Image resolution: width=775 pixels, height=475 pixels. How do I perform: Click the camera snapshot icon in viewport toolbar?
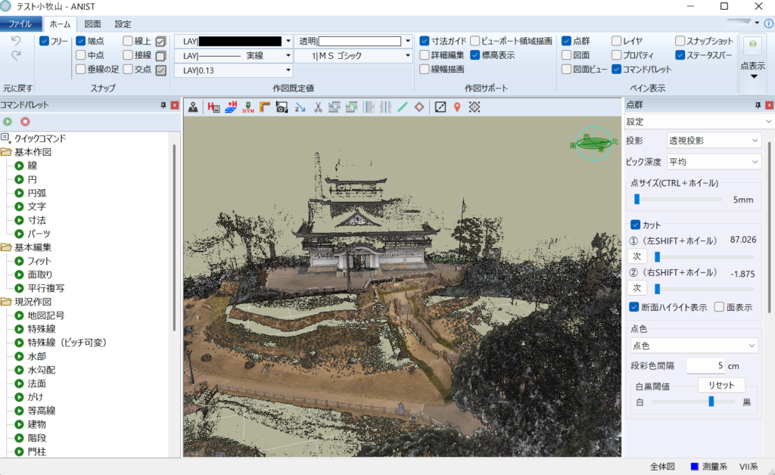tap(282, 107)
